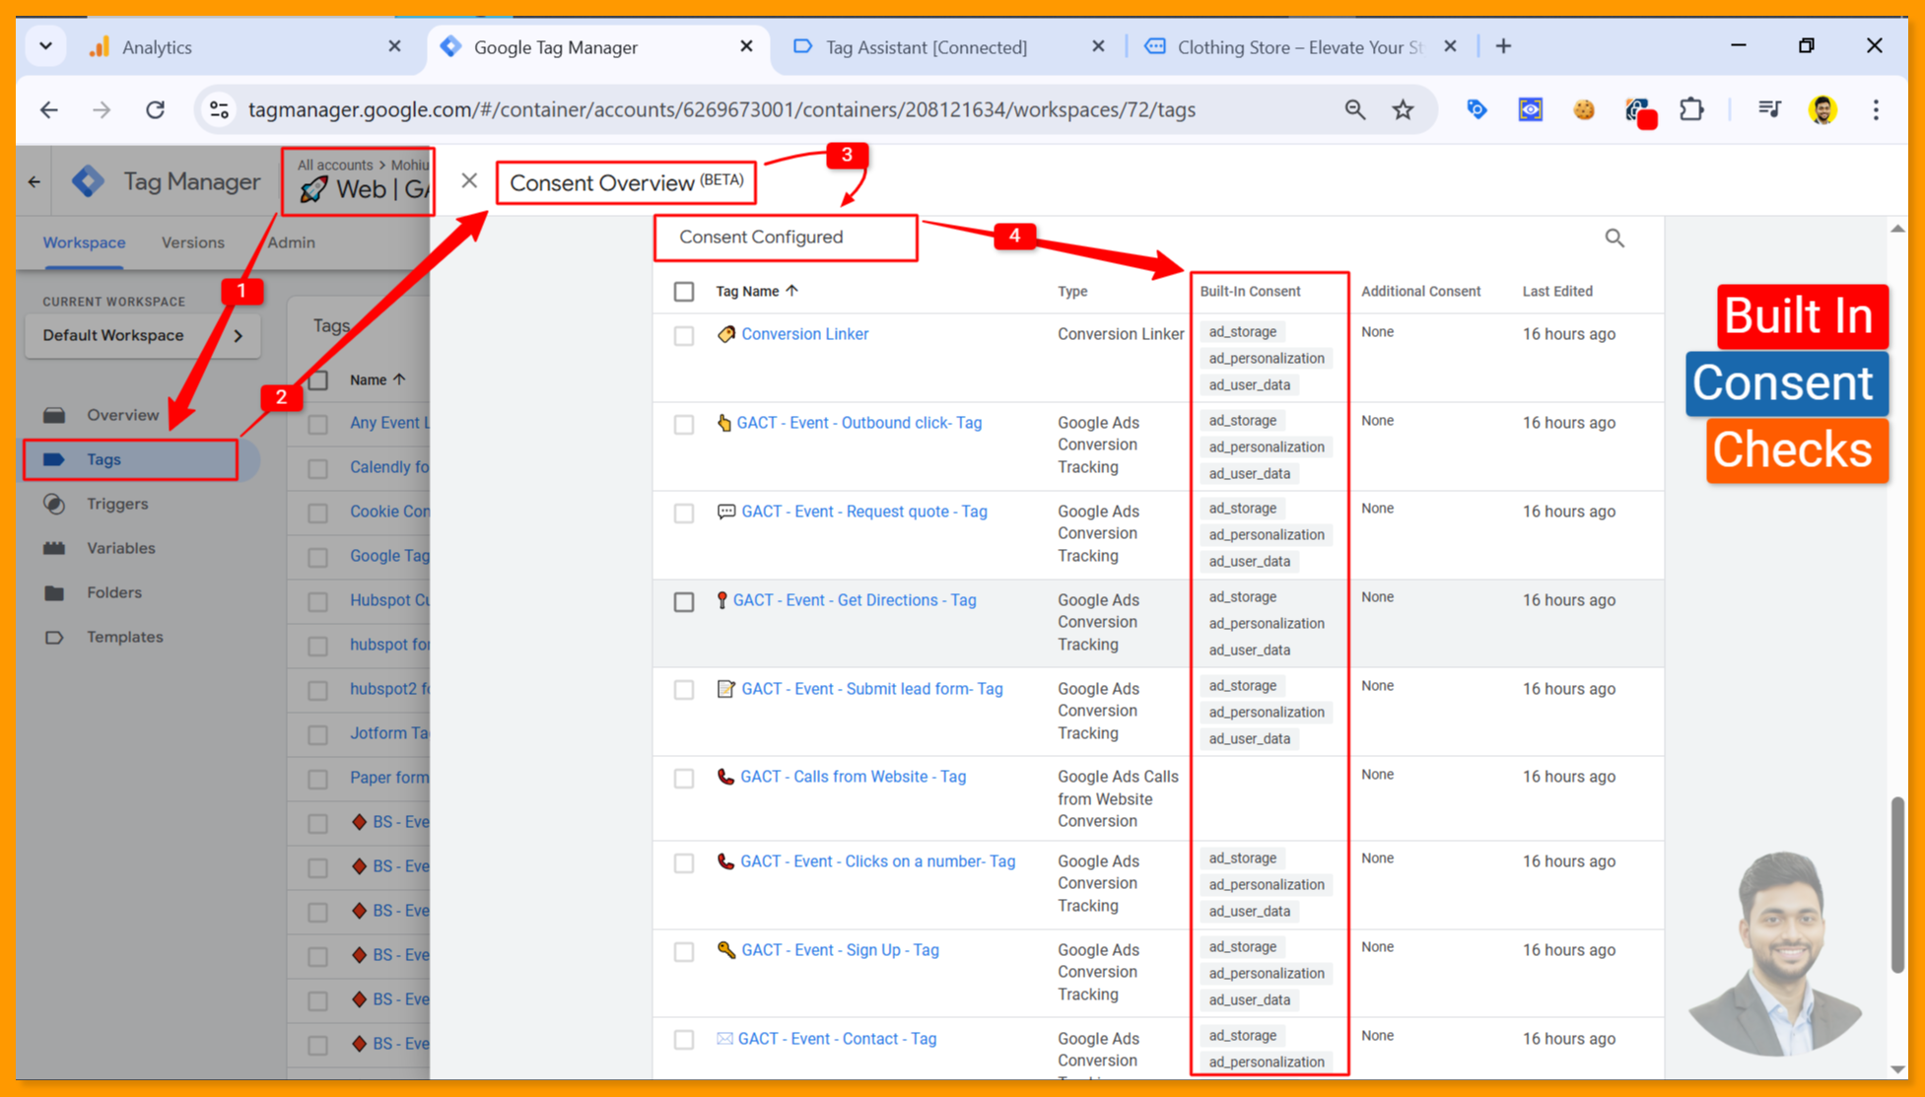Reload the current page
Image resolution: width=1925 pixels, height=1097 pixels.
pos(155,109)
